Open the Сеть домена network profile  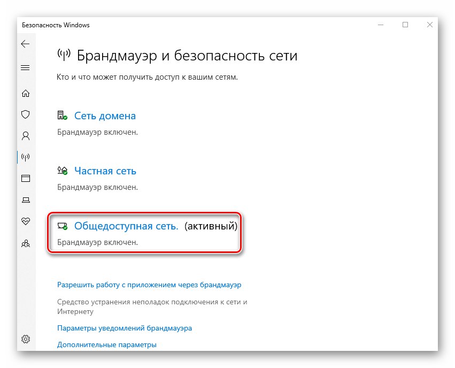pyautogui.click(x=105, y=116)
